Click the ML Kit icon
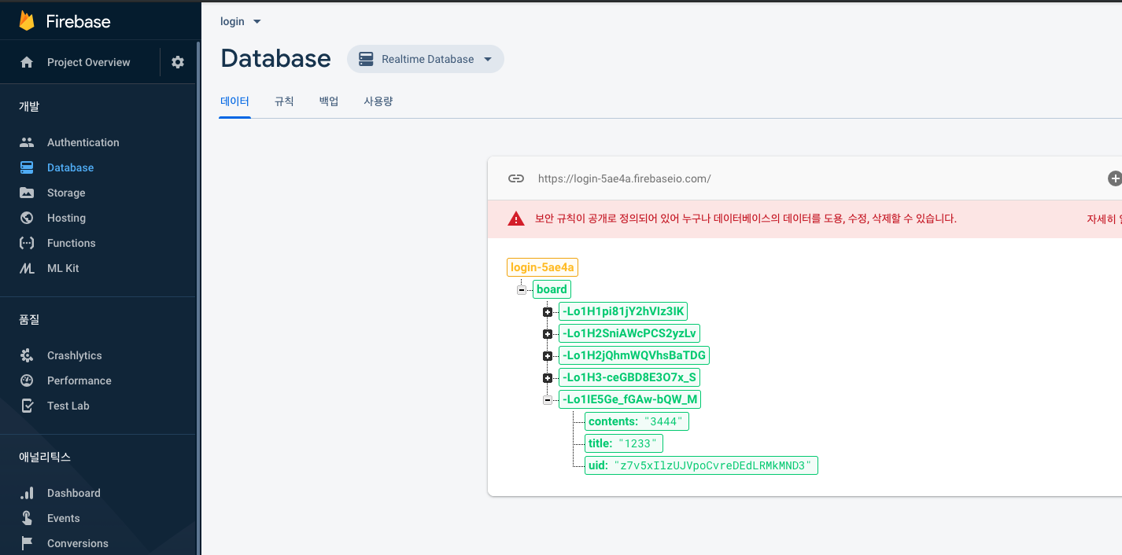 (27, 268)
